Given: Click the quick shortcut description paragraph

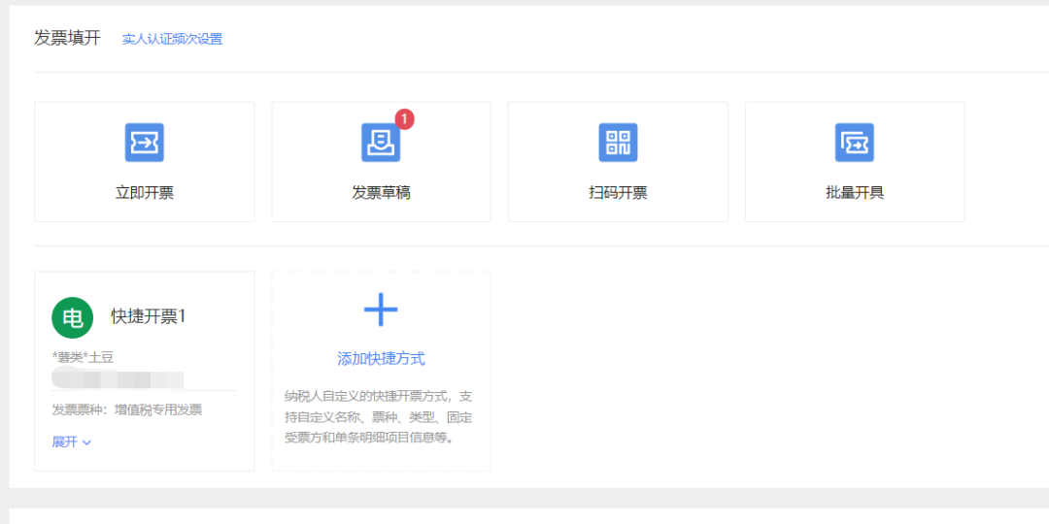Looking at the screenshot, I should click(x=380, y=416).
